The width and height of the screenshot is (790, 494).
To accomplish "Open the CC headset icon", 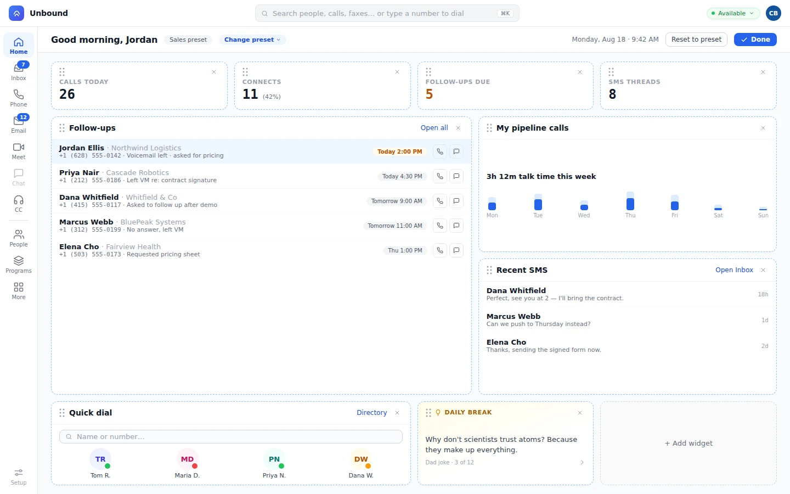I will tap(19, 203).
